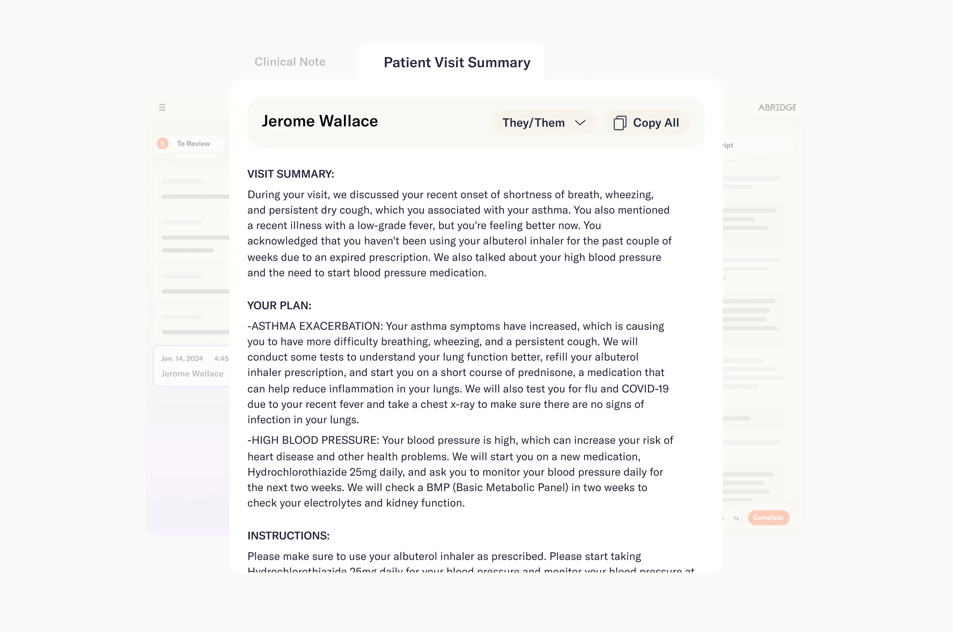Screen dimensions: 953x632
Task: Click the Complete button
Action: click(768, 518)
